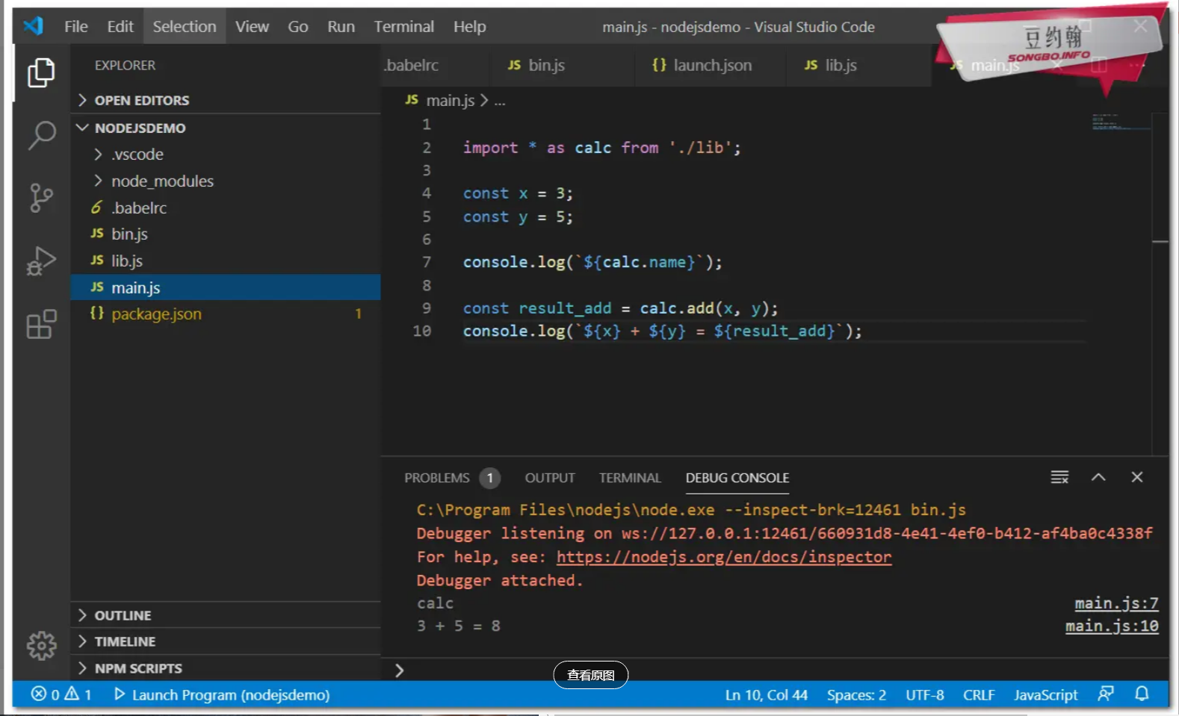Click the '3 + 5 = 8' output line
The width and height of the screenshot is (1179, 716).
pyautogui.click(x=459, y=626)
